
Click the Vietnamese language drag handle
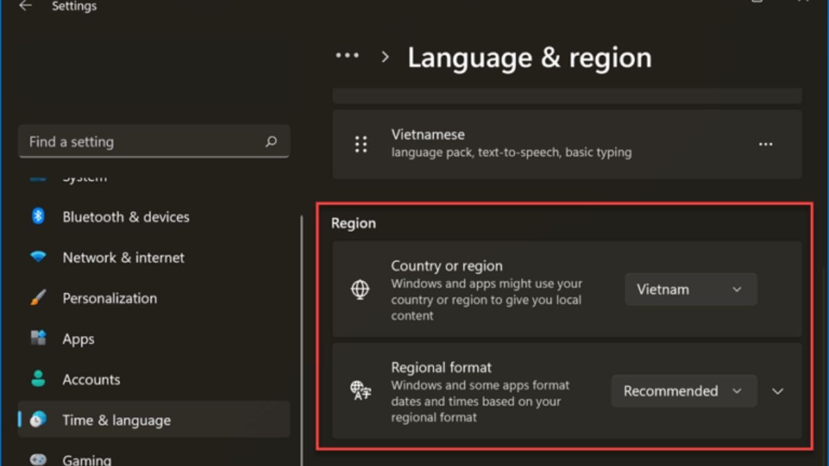pos(361,144)
